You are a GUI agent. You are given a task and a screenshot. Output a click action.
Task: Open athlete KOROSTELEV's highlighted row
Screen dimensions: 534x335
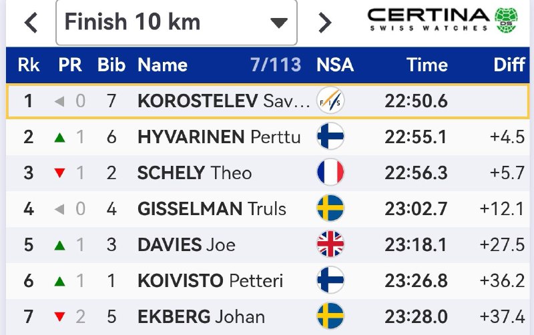coord(268,101)
